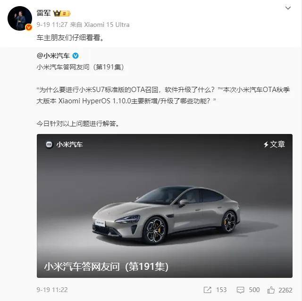Open the @小米汽车 account link
302x301 pixels.
53,56
